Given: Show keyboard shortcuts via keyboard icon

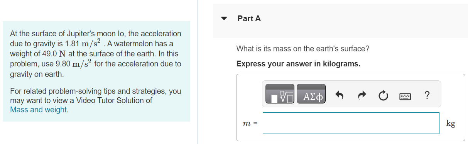Looking at the screenshot, I should pos(404,95).
